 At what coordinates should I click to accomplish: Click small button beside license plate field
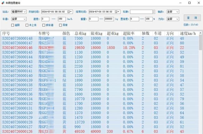154,12
